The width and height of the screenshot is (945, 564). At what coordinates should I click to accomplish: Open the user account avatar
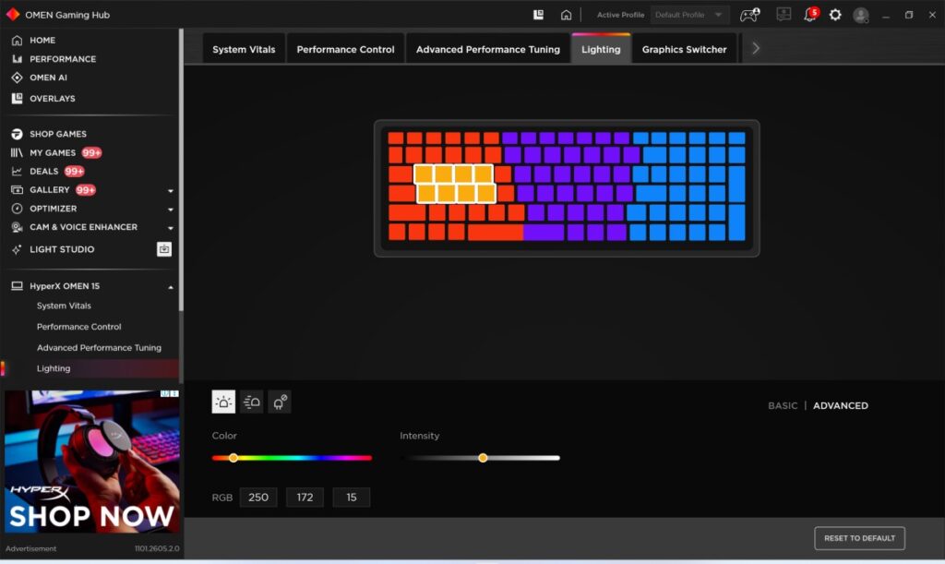tap(861, 15)
